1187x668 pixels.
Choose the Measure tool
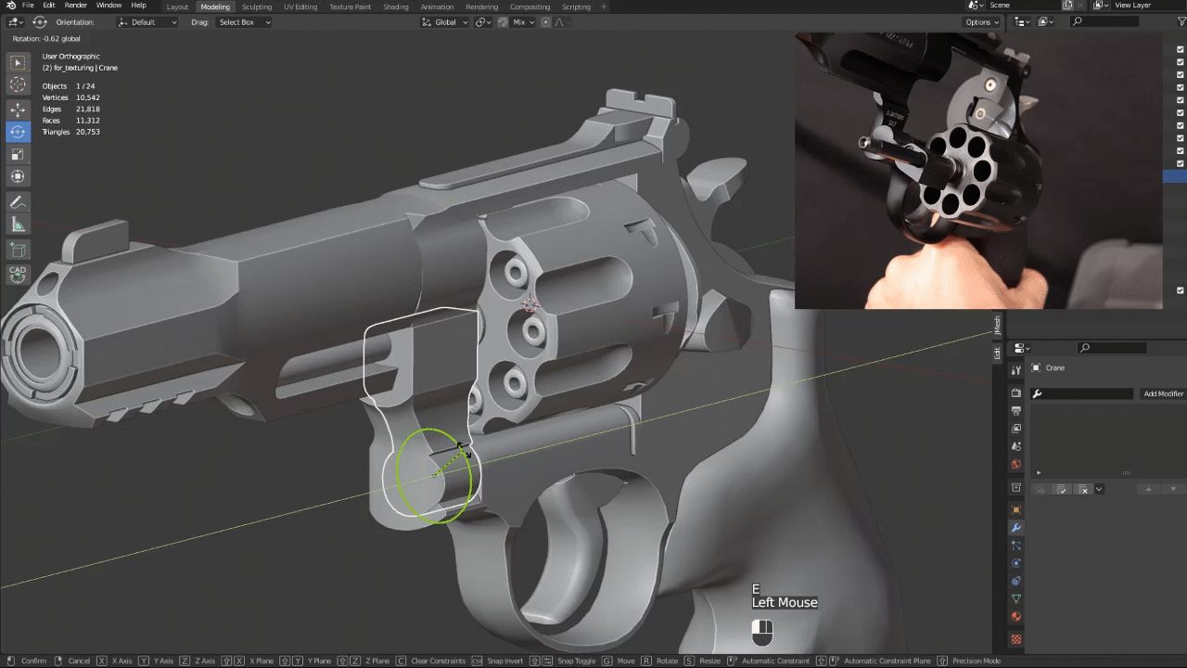18,225
